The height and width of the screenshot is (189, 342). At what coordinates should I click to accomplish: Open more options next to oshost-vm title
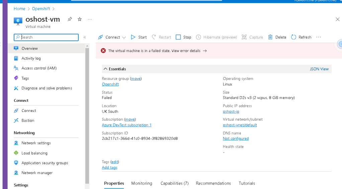tap(90, 19)
